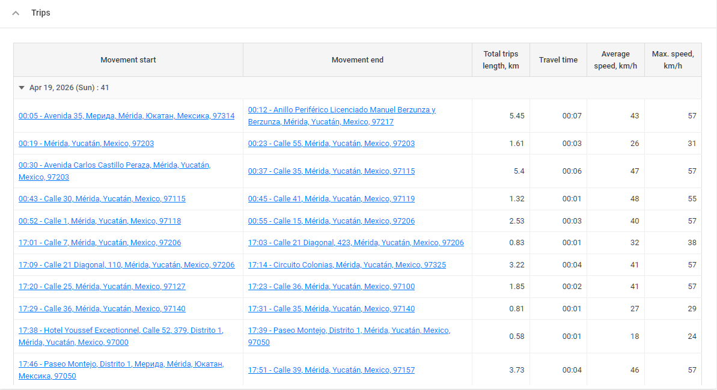Image resolution: width=717 pixels, height=390 pixels.
Task: Open the 17:14 Circuito Colonias destination
Action: 346,264
